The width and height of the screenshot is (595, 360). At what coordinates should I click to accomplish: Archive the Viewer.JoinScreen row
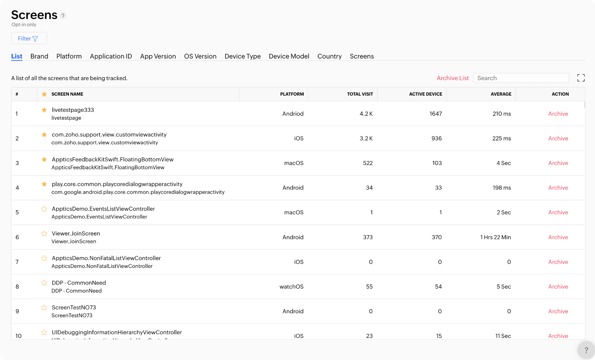[x=558, y=237]
